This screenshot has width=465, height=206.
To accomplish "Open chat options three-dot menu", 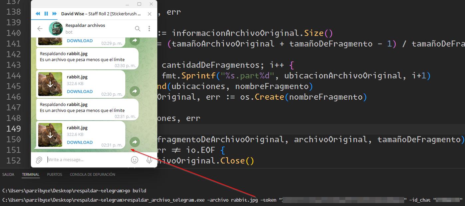I will tap(149, 29).
